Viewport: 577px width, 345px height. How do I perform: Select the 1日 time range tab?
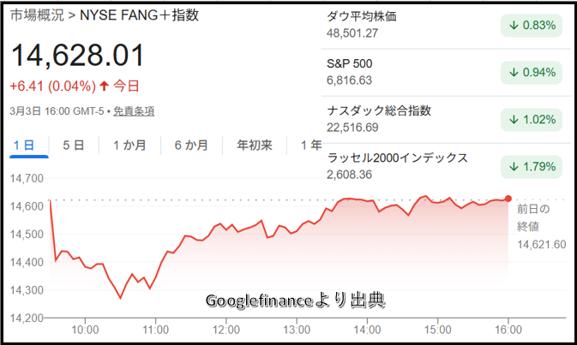coord(24,146)
